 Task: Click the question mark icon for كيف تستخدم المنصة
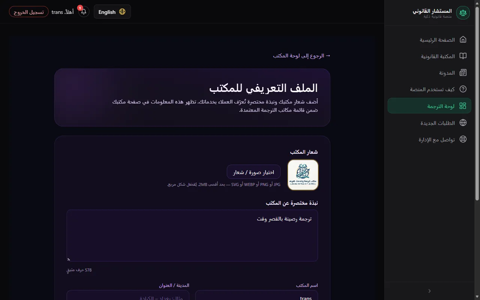click(x=463, y=89)
